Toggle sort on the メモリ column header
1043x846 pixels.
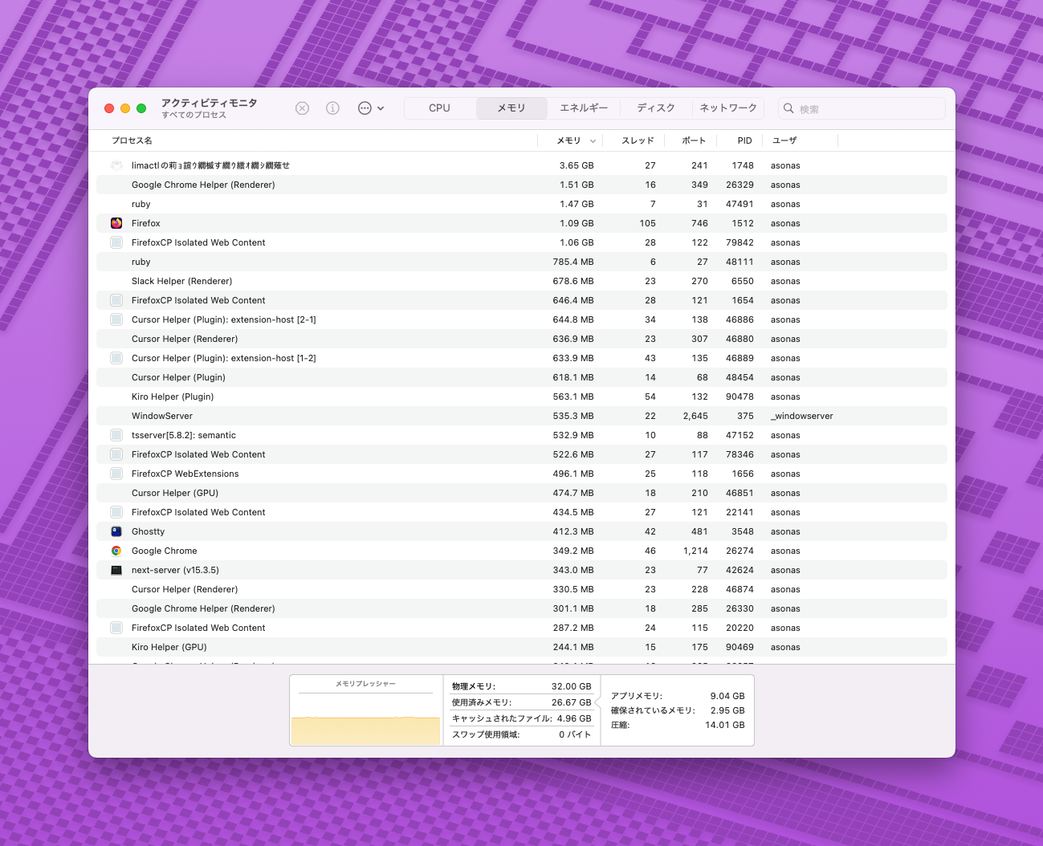pos(569,140)
